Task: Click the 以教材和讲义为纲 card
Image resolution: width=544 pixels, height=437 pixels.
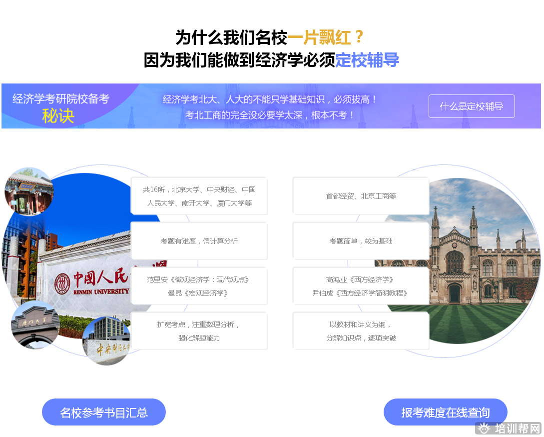Action: click(361, 330)
